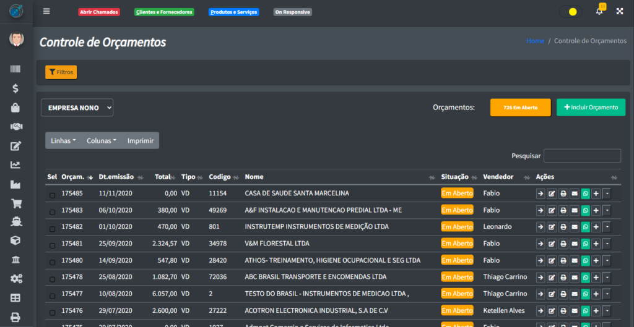Open the EMPRESA NONO company dropdown

(77, 108)
